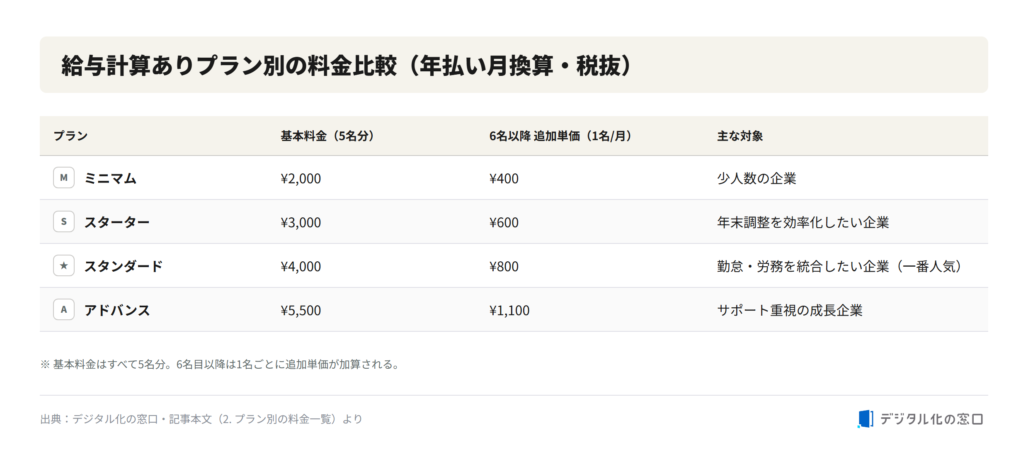The image size is (1028, 467).
Task: Click the 主な対象 column header
Action: tap(740, 136)
